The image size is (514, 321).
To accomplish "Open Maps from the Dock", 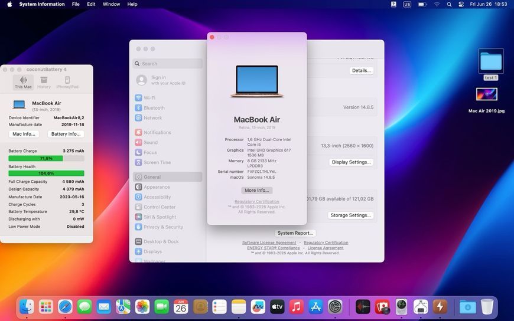I will 123,307.
